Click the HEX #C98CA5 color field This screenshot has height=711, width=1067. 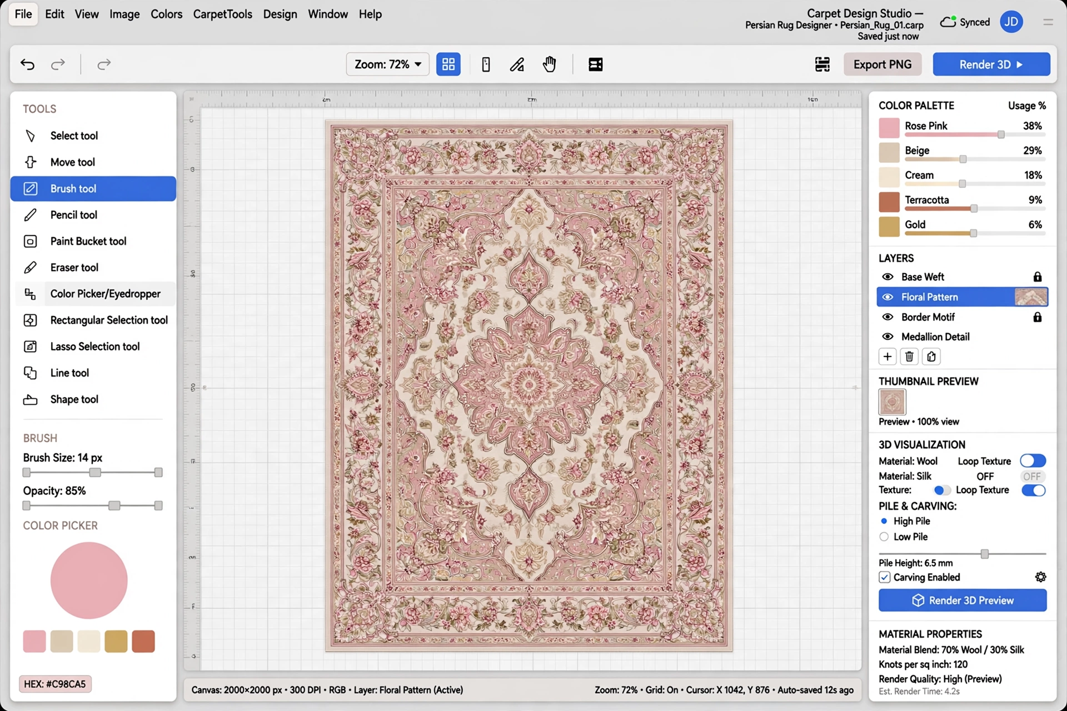[x=55, y=684]
